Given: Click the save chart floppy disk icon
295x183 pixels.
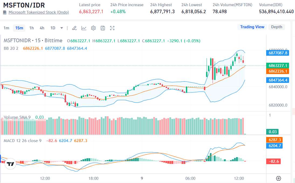Looking at the screenshot, I should (103, 28).
